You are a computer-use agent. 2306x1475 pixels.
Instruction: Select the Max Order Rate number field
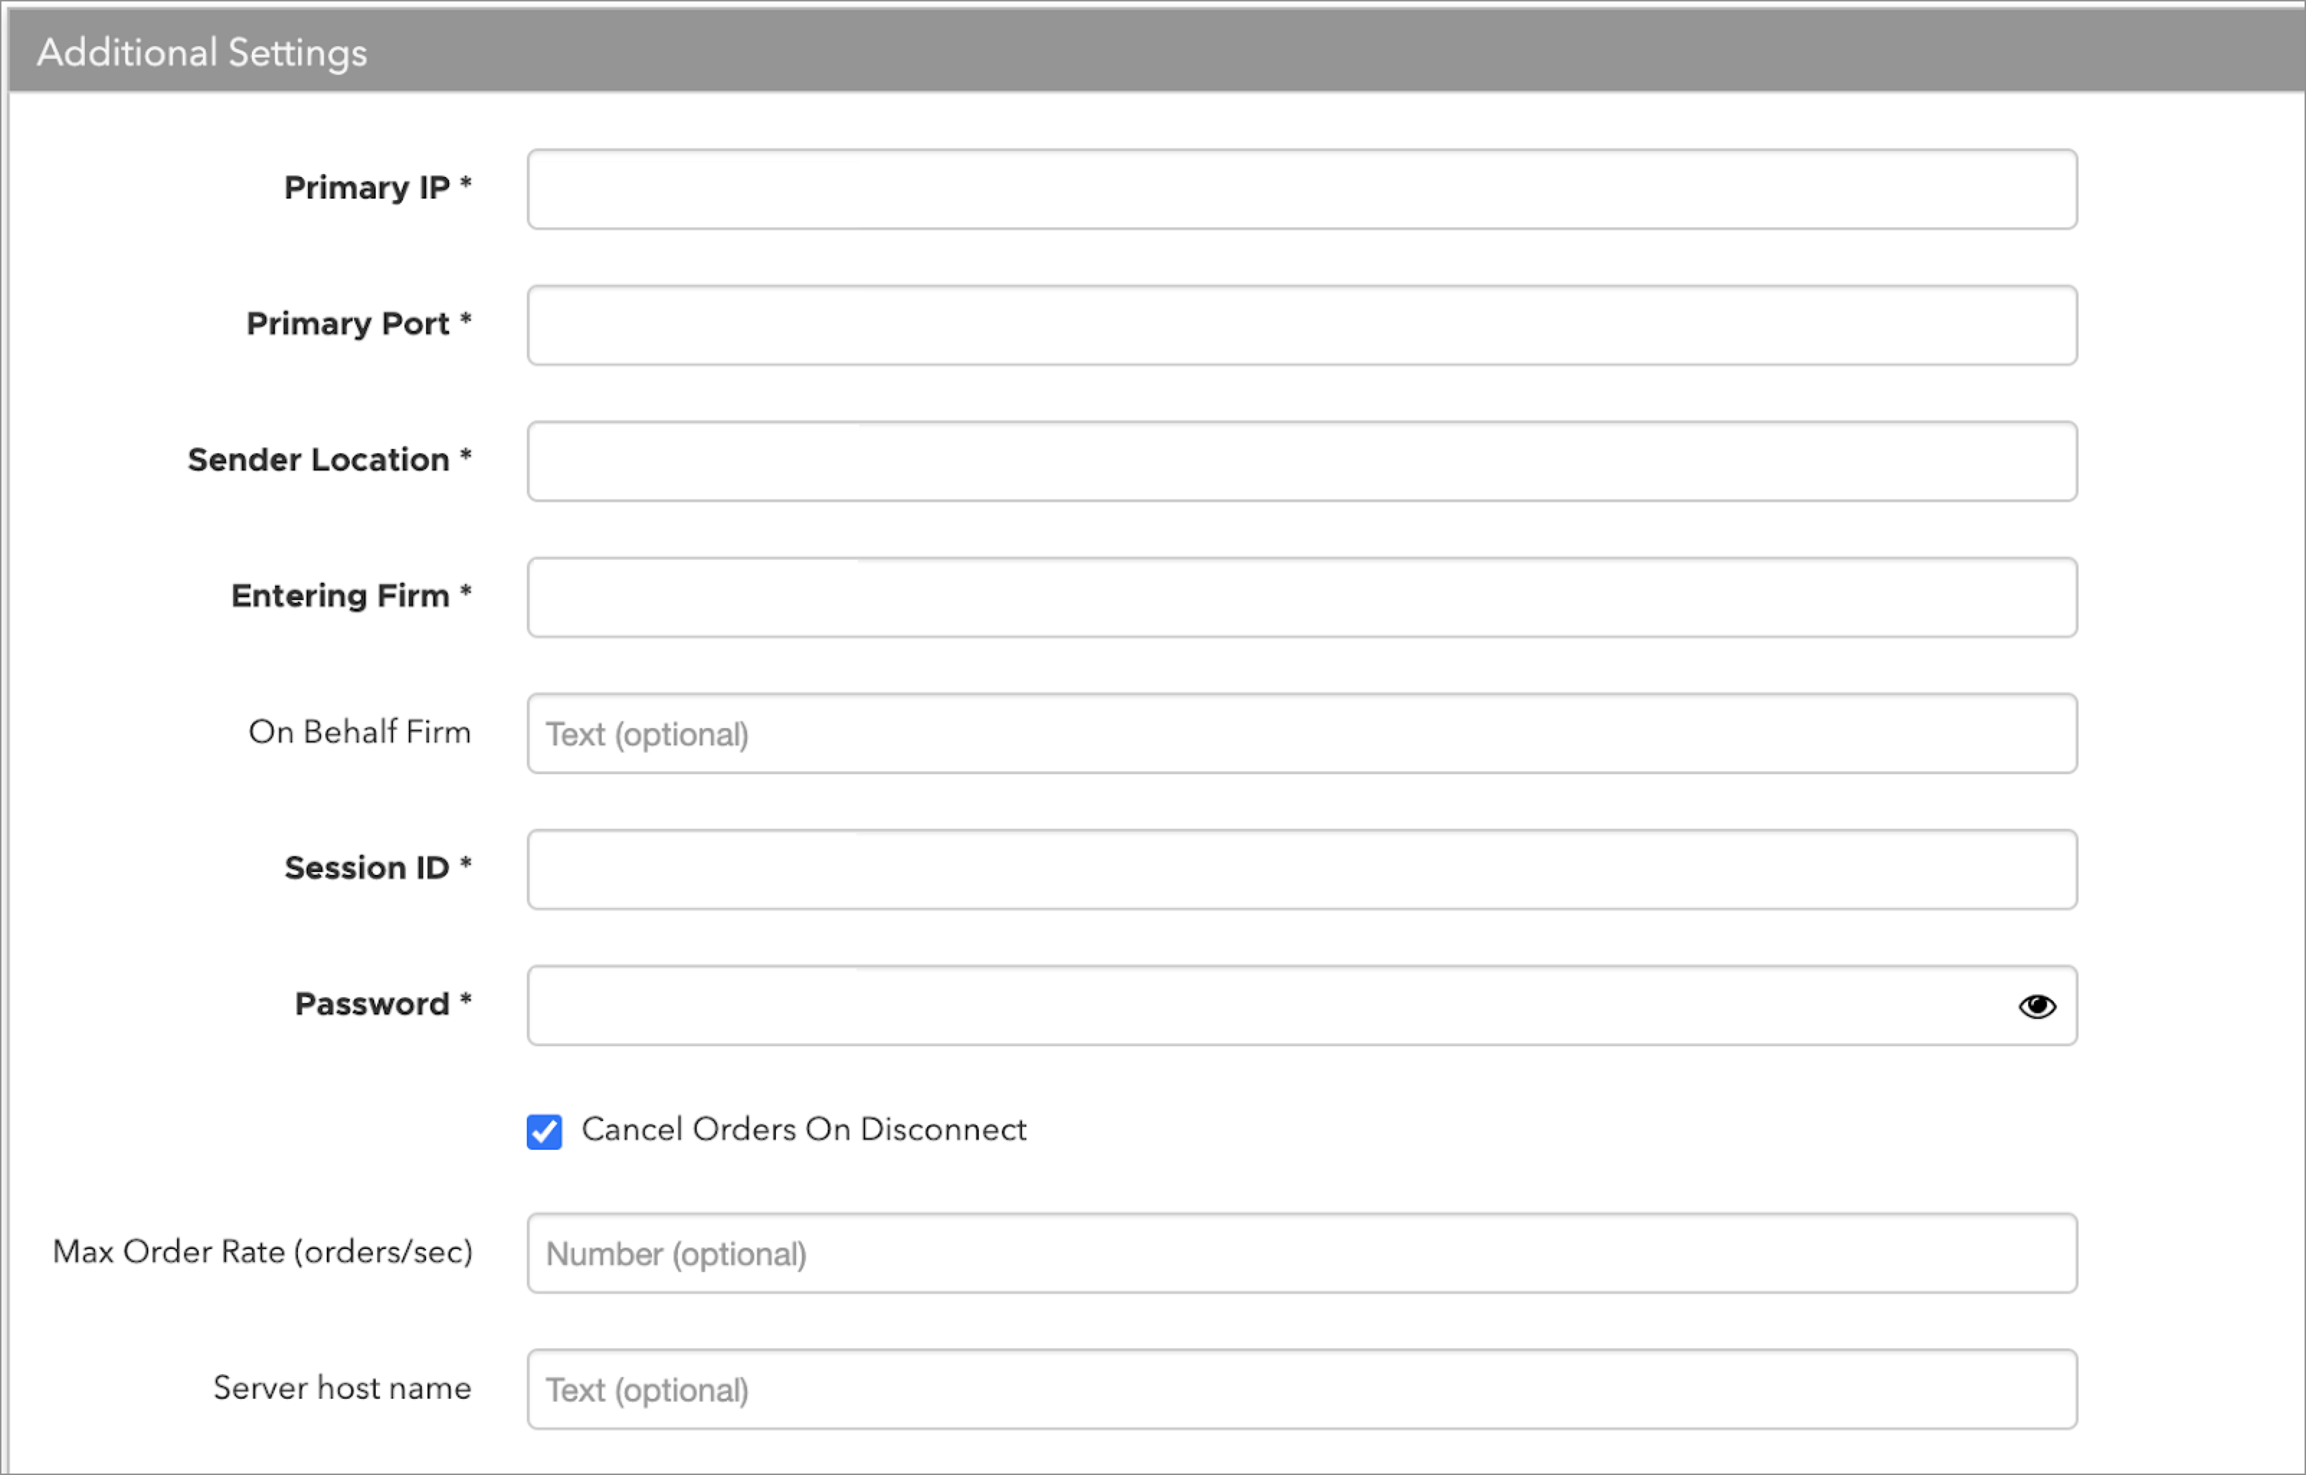(1301, 1253)
